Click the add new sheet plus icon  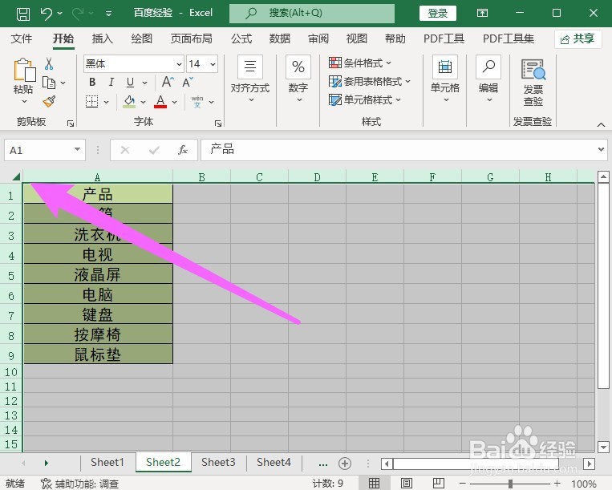tap(345, 464)
